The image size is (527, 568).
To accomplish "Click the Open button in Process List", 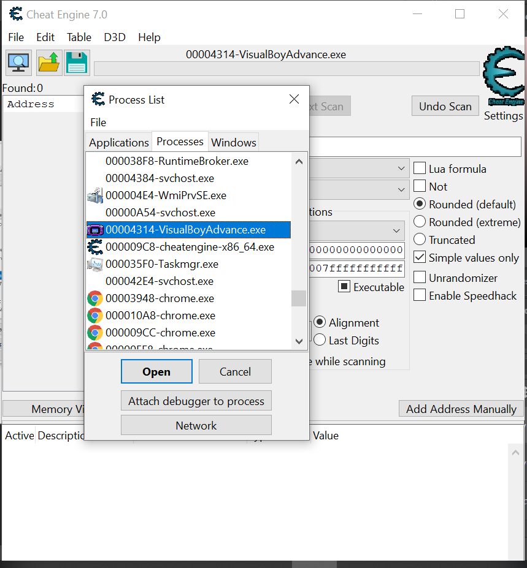I will pyautogui.click(x=156, y=371).
